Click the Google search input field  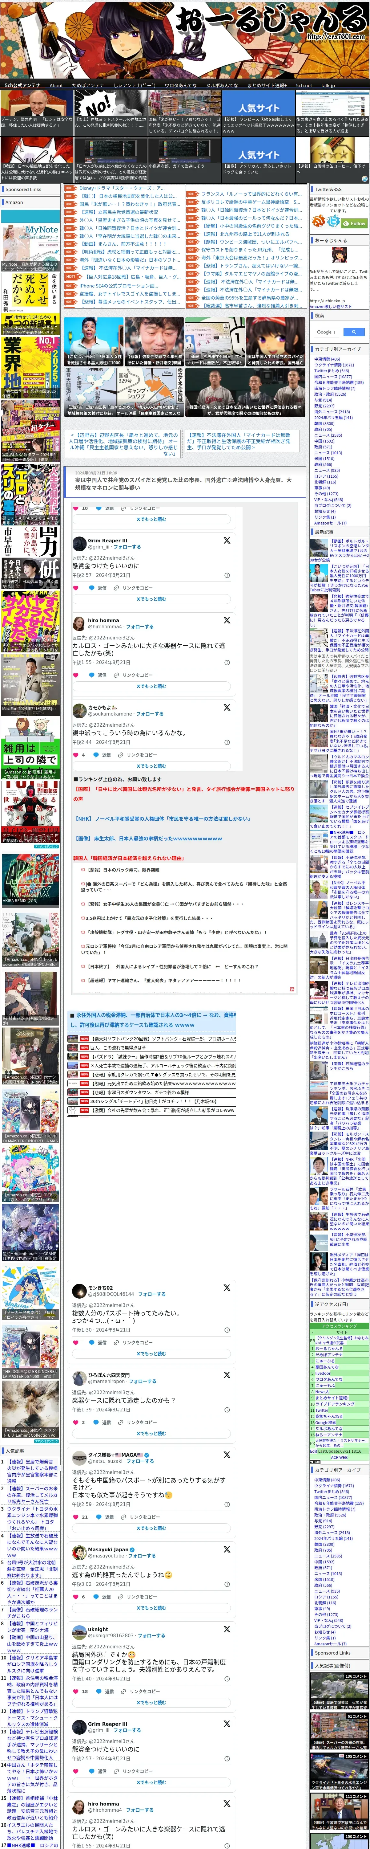tap(327, 332)
